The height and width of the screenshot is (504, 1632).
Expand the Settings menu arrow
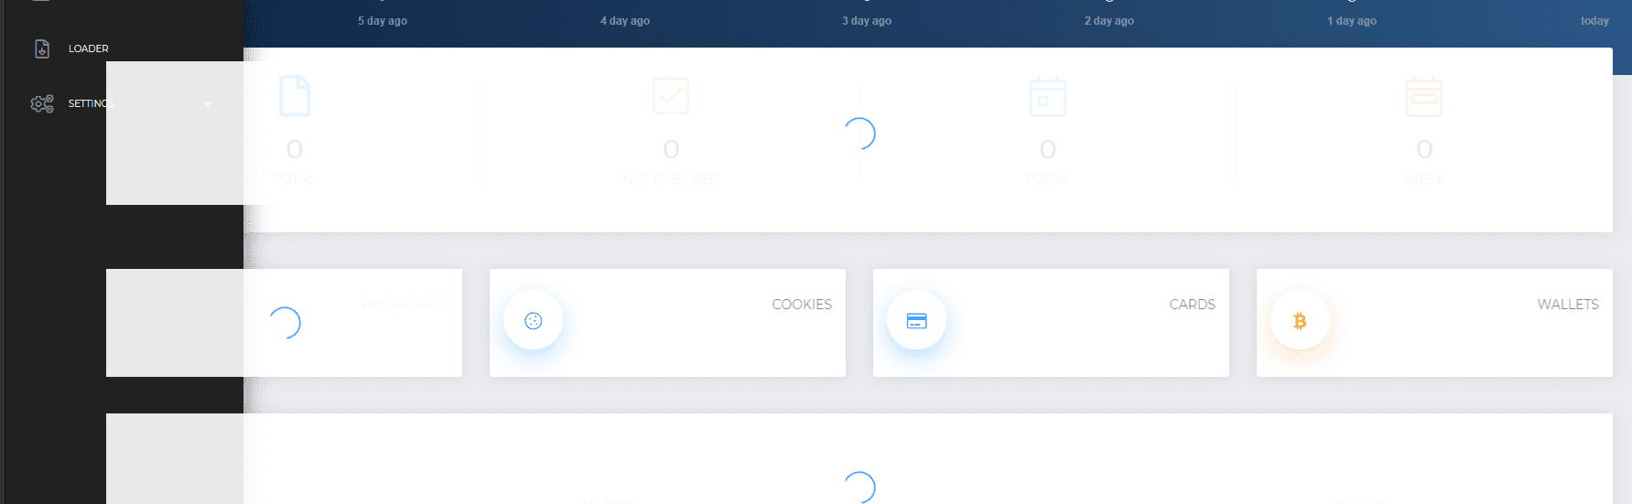(208, 104)
